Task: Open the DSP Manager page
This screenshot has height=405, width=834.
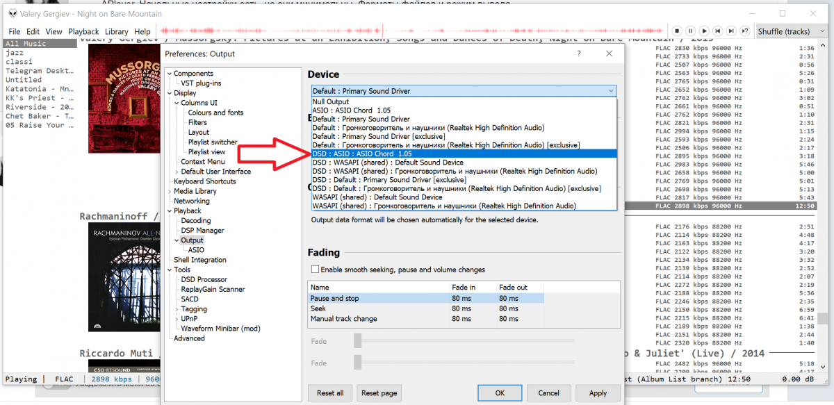Action: pos(202,231)
